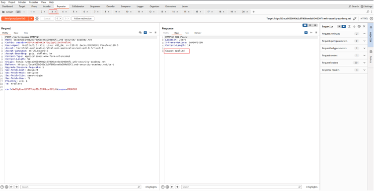Viewport: 375px width, 191px height.
Task: Click Send group (parallel) button
Action: [15, 19]
